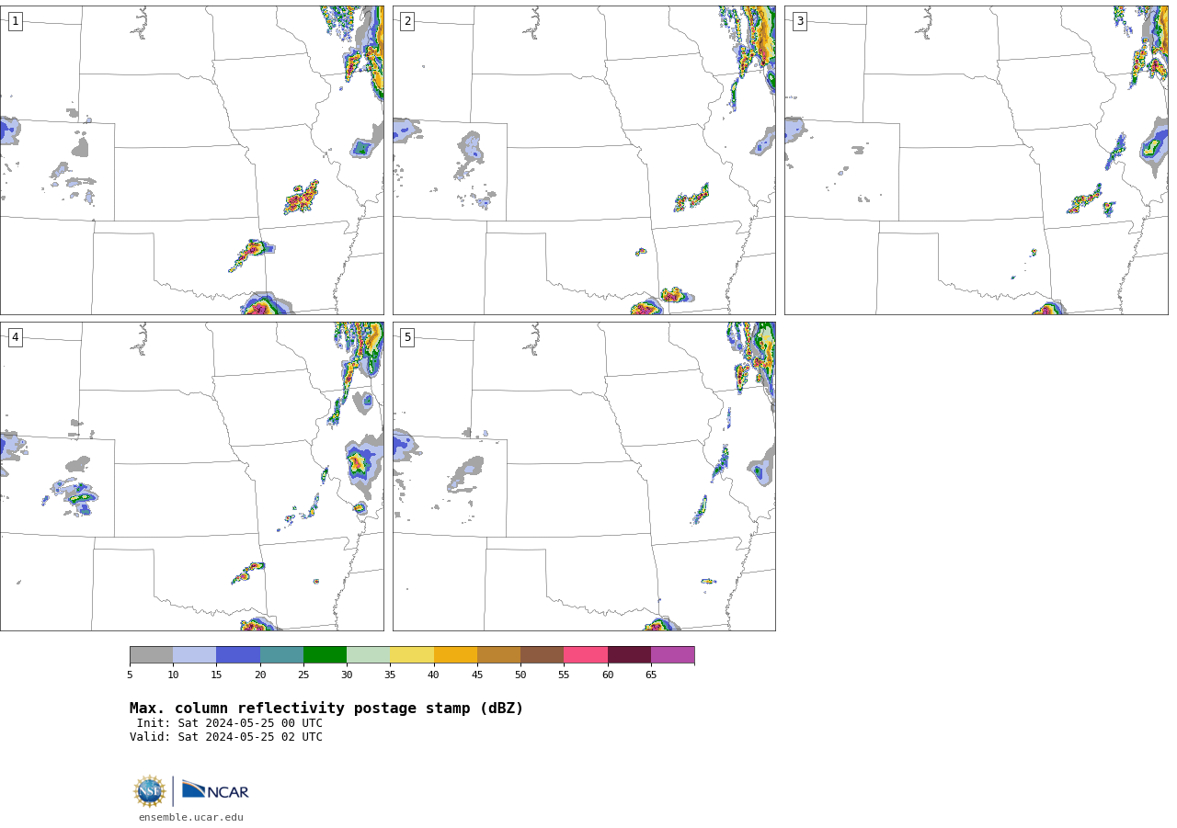Click the colorbar tick label 35
The width and height of the screenshot is (1177, 828).
(x=390, y=675)
